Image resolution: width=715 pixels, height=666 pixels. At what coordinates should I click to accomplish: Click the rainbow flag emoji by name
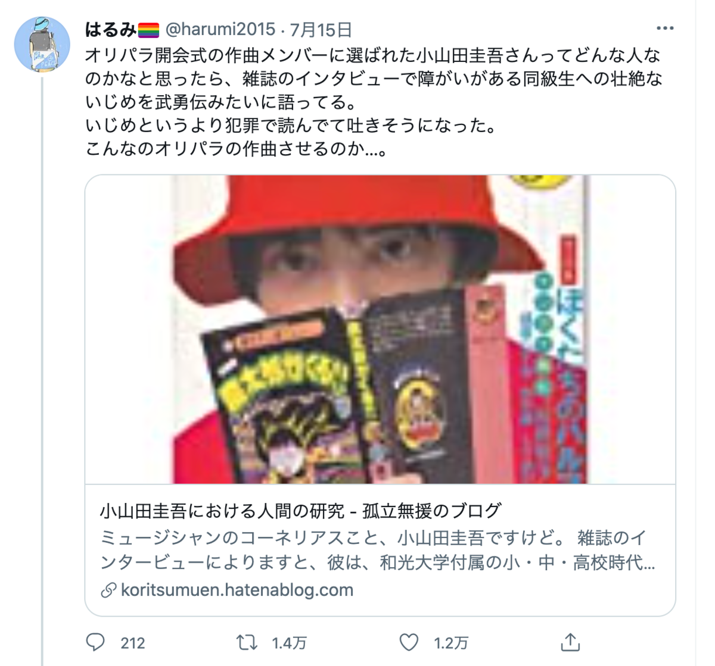[x=148, y=30]
